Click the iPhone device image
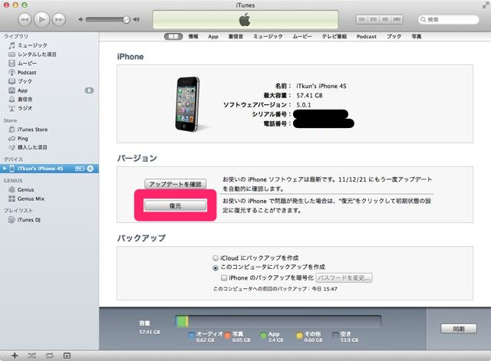This screenshot has width=491, height=361. click(x=187, y=104)
